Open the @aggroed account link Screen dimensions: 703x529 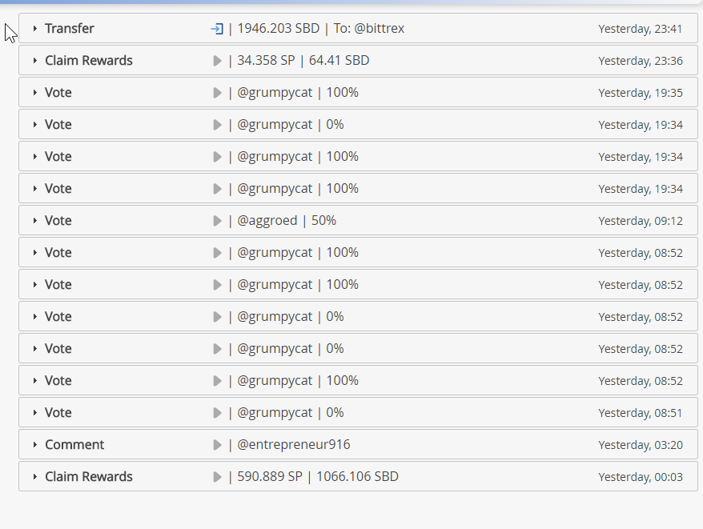[x=267, y=221]
